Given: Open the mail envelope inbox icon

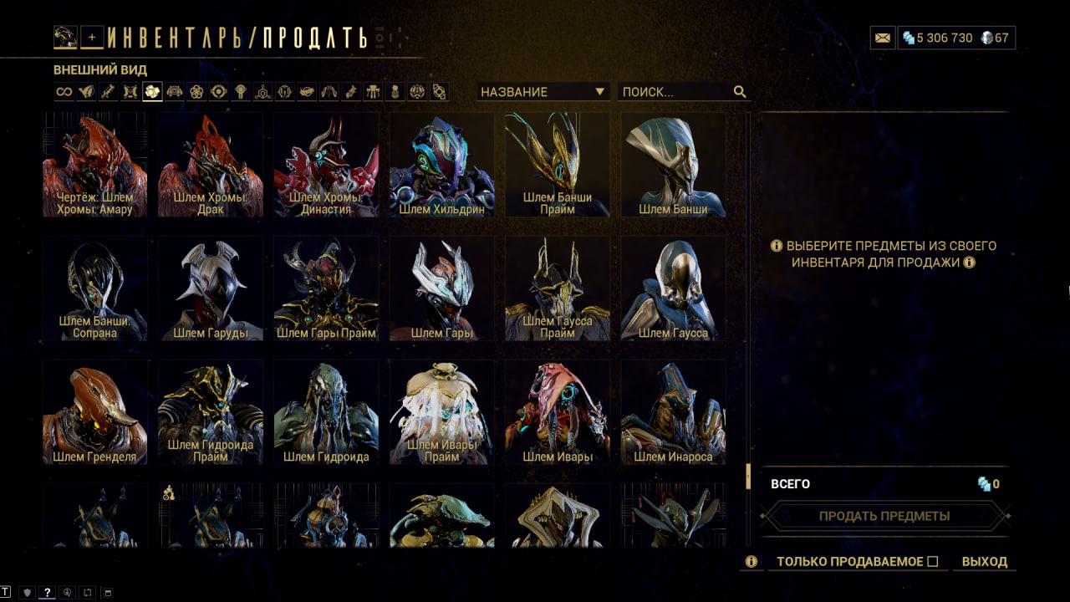Looking at the screenshot, I should tap(883, 38).
